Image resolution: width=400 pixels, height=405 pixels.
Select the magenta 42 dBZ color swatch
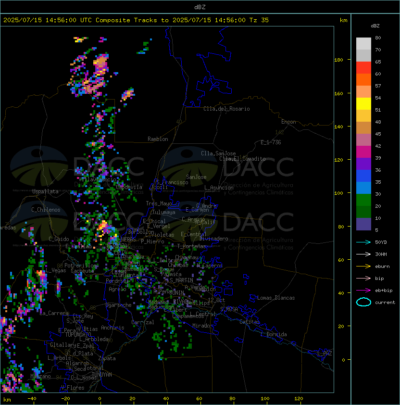coord(363,152)
